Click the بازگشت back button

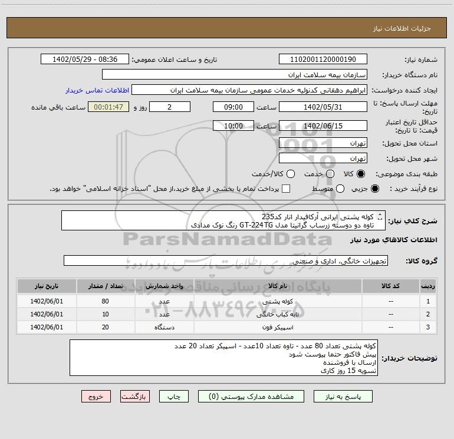[135, 397]
